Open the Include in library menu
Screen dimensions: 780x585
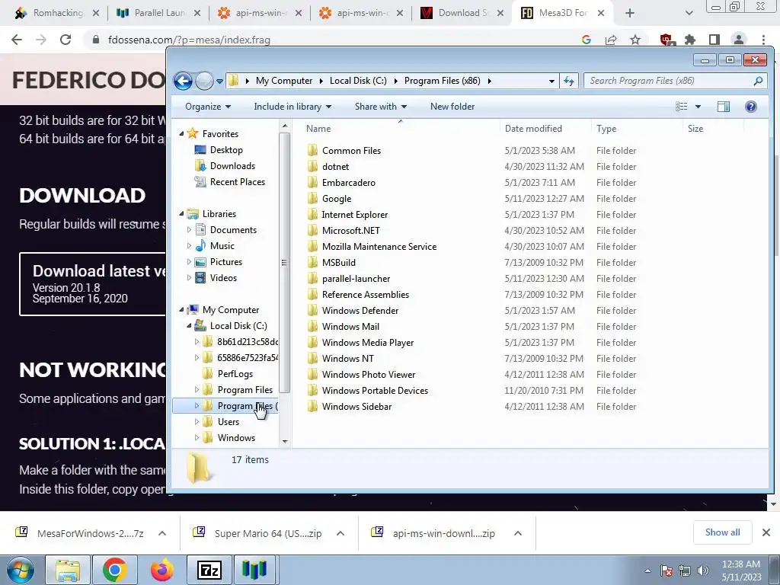click(292, 107)
